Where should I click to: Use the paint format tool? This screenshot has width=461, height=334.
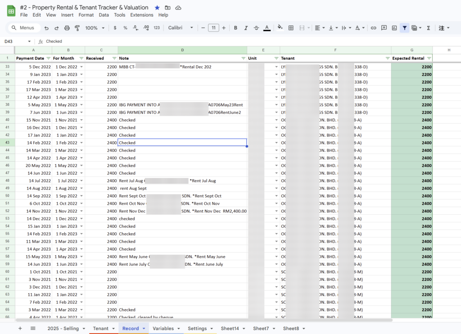click(x=77, y=27)
